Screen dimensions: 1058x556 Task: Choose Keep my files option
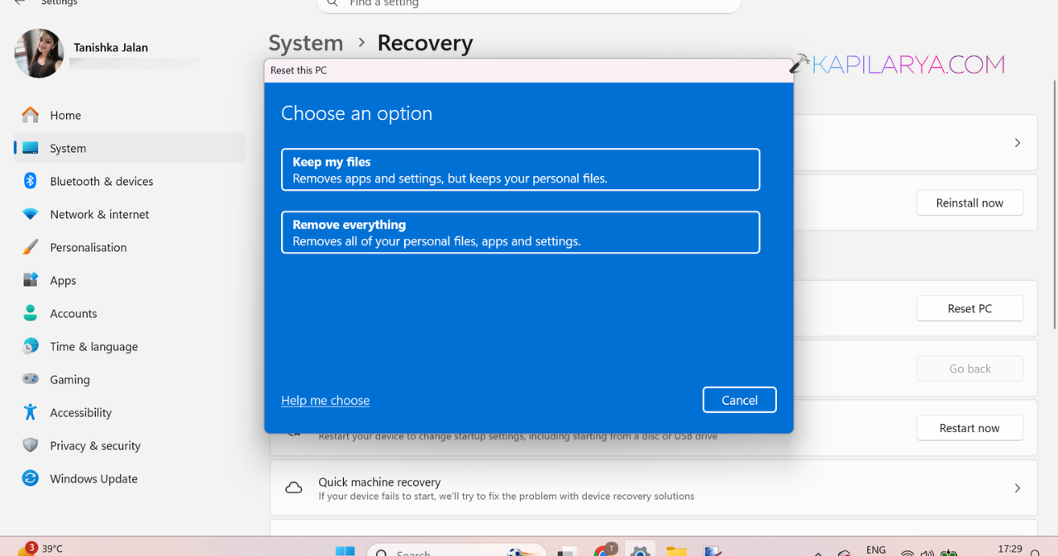pos(521,169)
